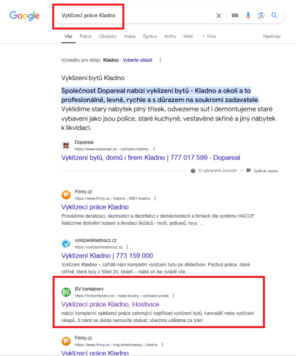Image resolution: width=296 pixels, height=356 pixels.
Task: Open first Firmy.cz Vyklízecí práce Kladno result
Action: (95, 207)
